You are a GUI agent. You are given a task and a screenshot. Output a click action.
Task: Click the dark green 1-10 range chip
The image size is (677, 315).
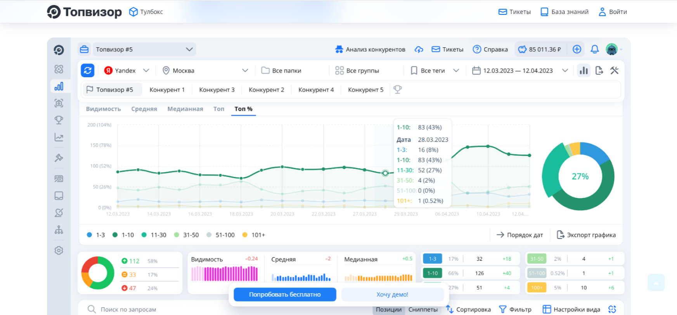(x=433, y=273)
